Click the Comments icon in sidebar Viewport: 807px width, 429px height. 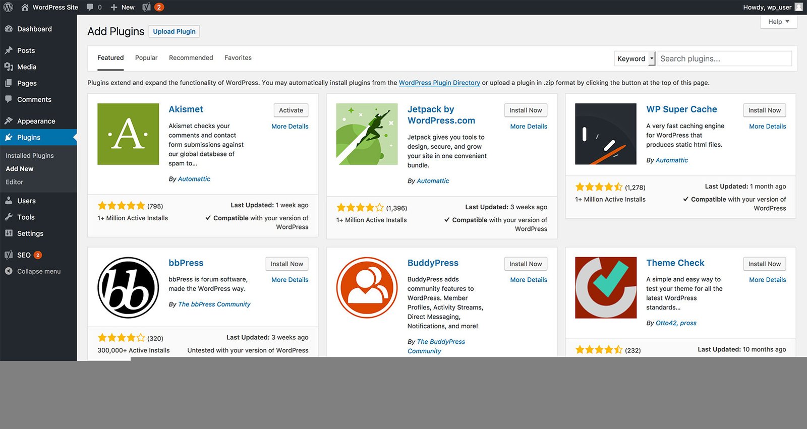point(9,99)
